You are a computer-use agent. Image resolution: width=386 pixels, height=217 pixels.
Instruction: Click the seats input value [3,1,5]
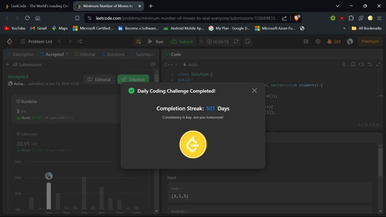pyautogui.click(x=179, y=196)
